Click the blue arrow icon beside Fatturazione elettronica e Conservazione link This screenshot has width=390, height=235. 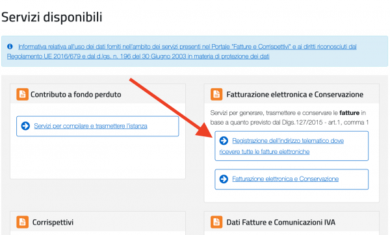click(224, 179)
